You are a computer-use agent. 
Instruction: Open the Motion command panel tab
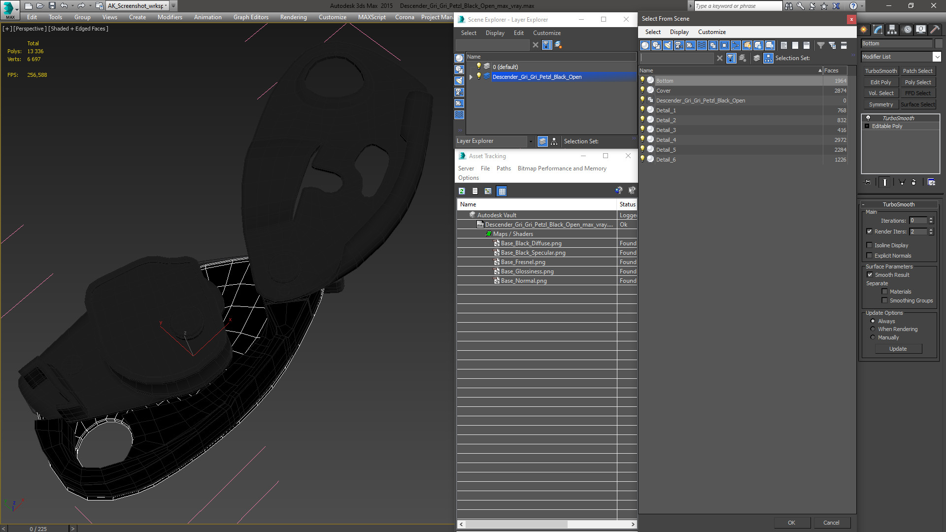click(x=907, y=30)
